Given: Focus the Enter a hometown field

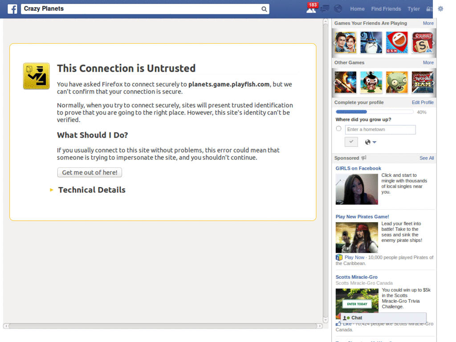Looking at the screenshot, I should (380, 130).
